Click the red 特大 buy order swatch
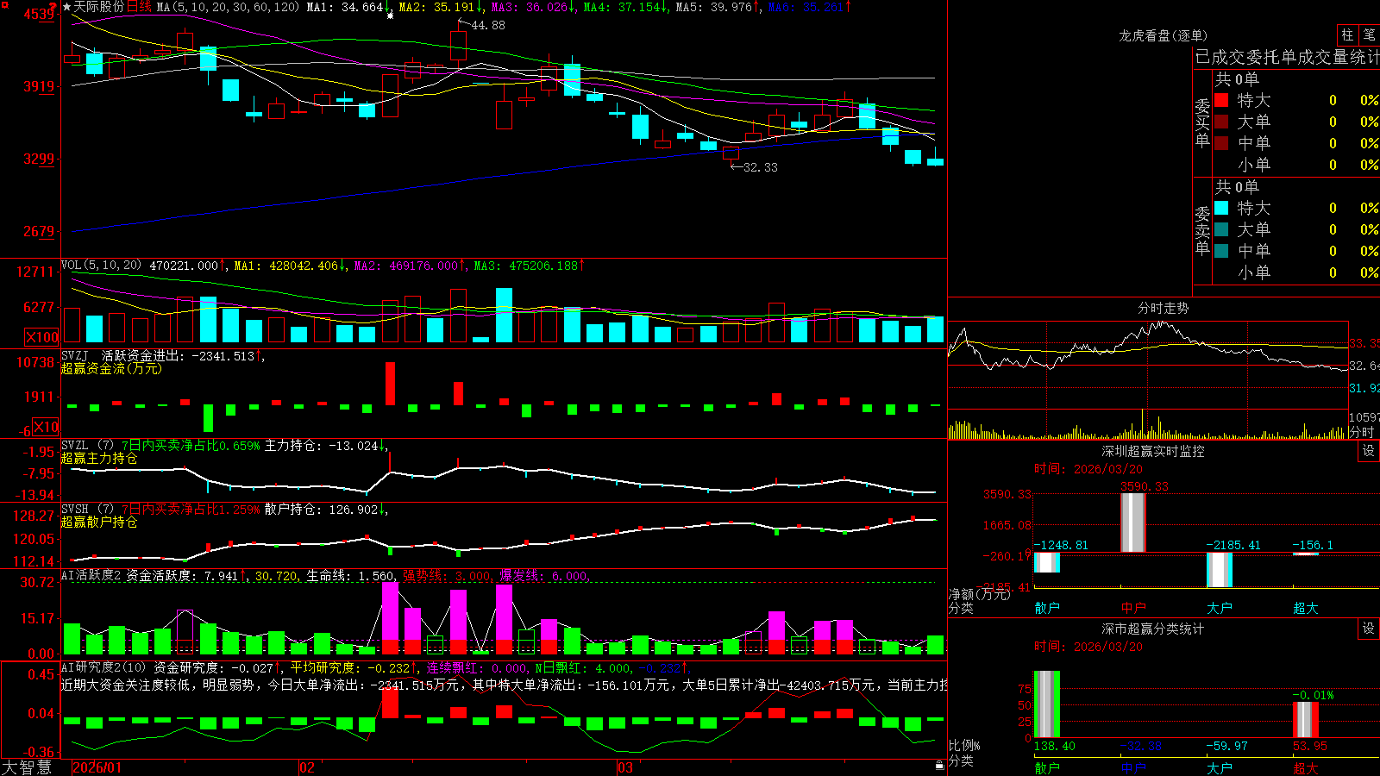 click(1221, 100)
